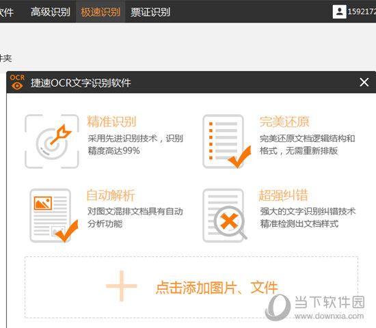The height and width of the screenshot is (328, 376).
Task: Click the 完美还原 heading
Action: 284,122
